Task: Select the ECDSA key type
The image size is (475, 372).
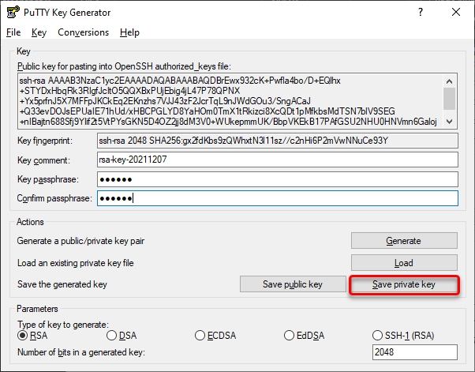Action: coord(203,336)
